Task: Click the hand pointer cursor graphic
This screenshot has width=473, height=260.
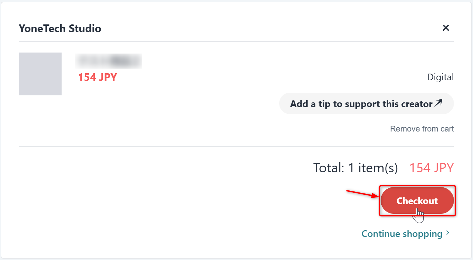Action: (x=418, y=215)
